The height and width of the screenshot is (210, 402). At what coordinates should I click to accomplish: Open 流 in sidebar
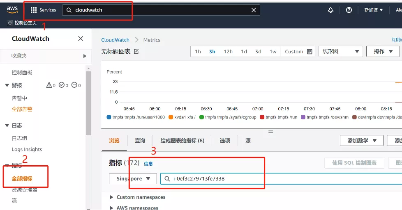[x=14, y=201]
